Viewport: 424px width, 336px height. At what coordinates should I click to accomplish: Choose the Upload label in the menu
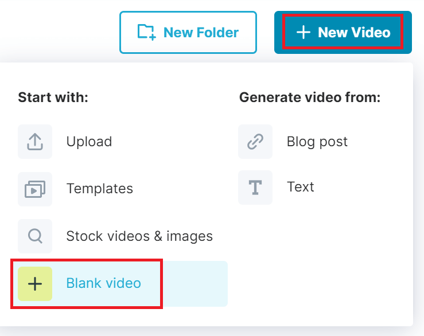point(89,142)
